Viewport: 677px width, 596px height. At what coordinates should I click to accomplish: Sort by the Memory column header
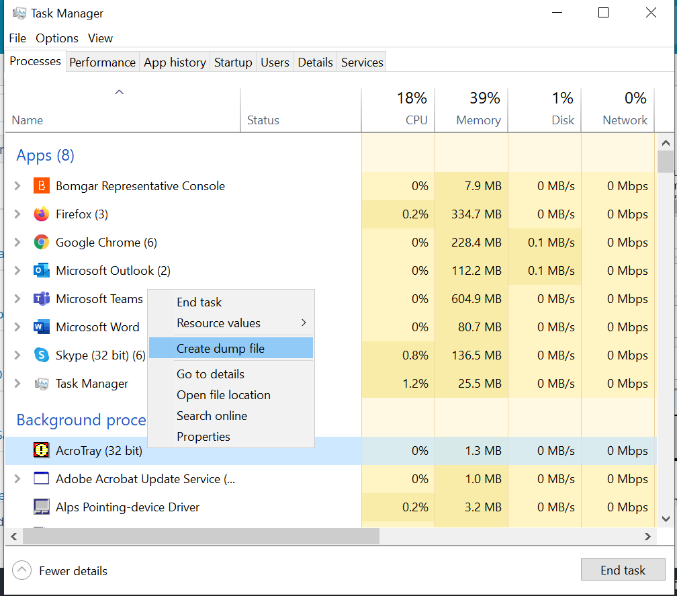pyautogui.click(x=471, y=111)
